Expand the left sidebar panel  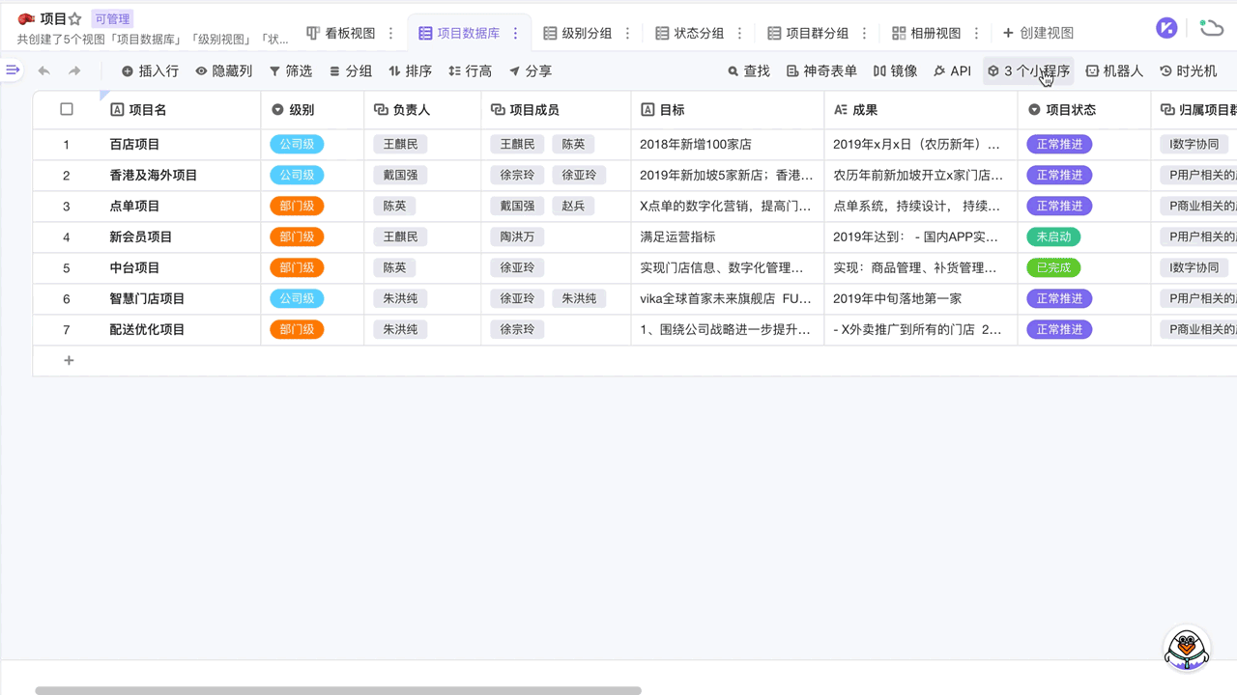coord(13,70)
